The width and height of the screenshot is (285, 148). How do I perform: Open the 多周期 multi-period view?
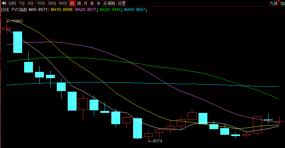click(109, 3)
